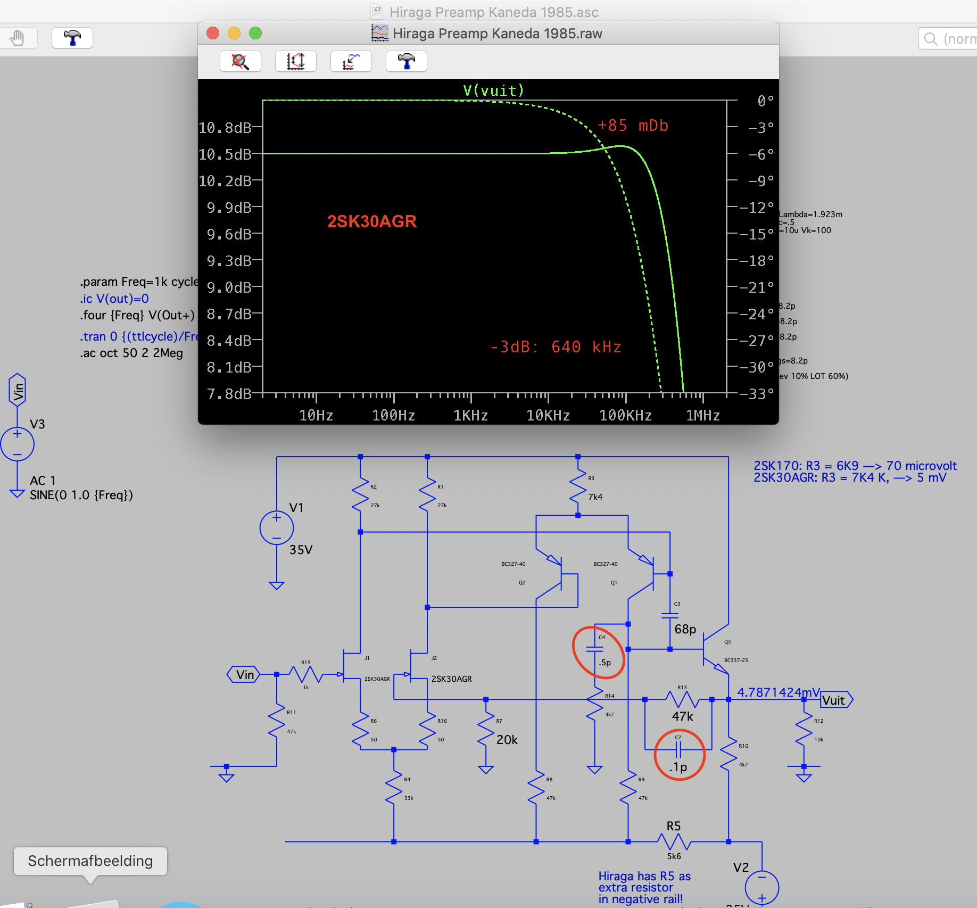Select resistor R4 33k
This screenshot has width=977, height=908.
394,788
